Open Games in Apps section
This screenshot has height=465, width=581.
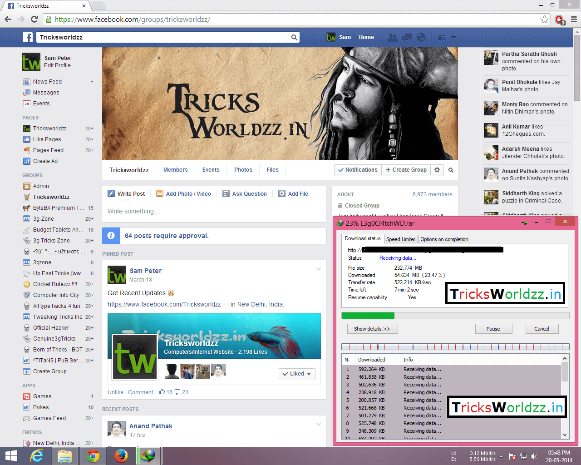(x=42, y=396)
